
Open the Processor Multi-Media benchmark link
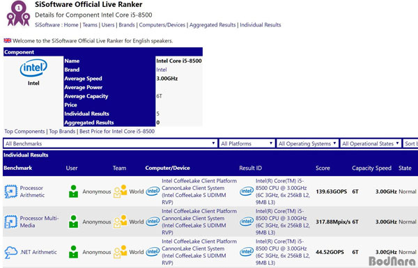pos(39,221)
